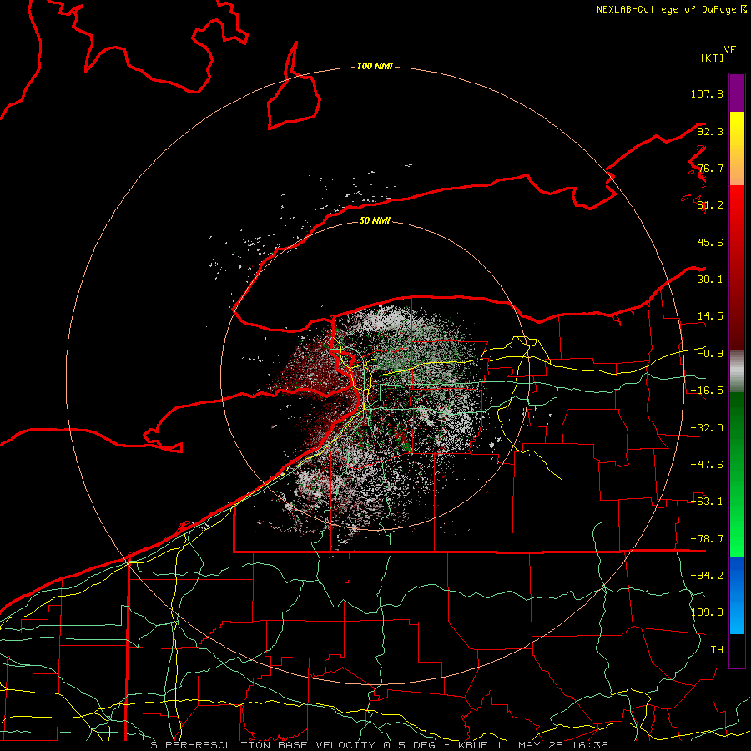Viewport: 751px width, 751px height.
Task: Click the 50 NMI range ring label
Action: pos(375,221)
